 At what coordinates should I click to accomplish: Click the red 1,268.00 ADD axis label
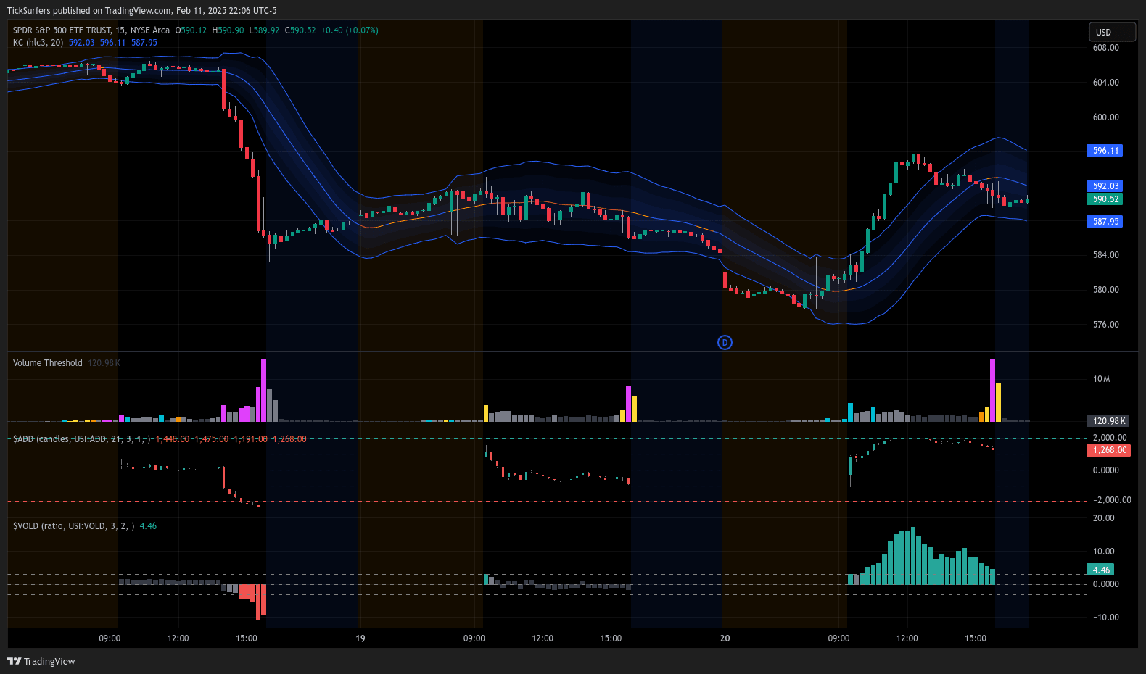tap(1109, 450)
